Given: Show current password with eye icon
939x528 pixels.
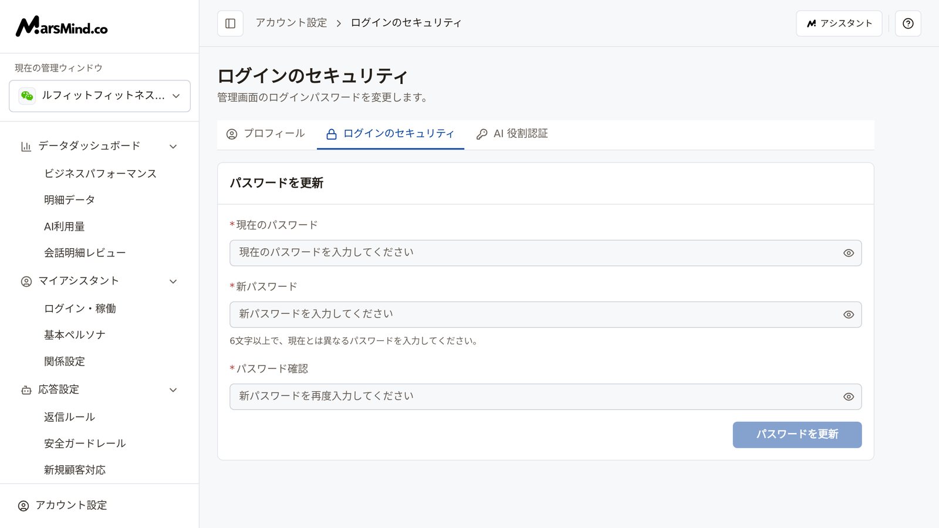Looking at the screenshot, I should 849,253.
